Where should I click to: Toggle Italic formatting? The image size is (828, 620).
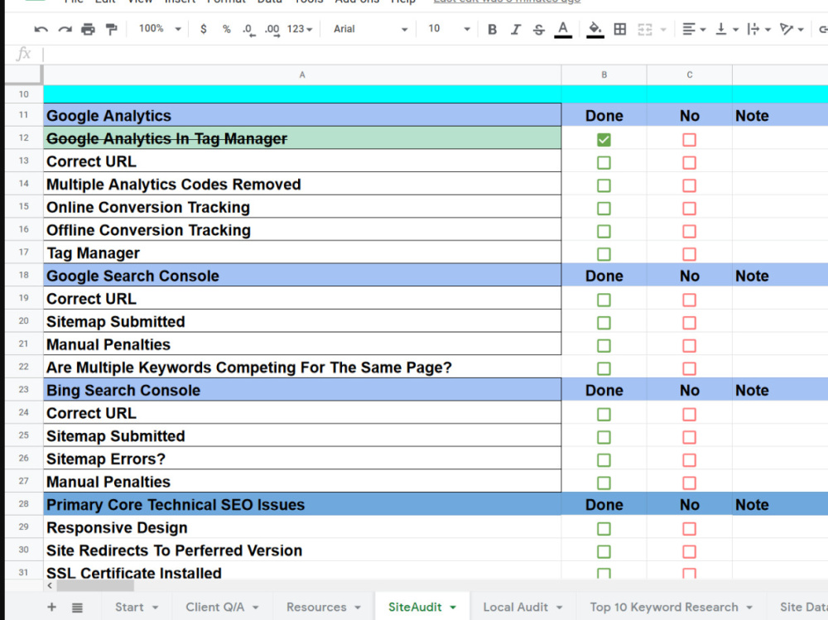tap(515, 29)
